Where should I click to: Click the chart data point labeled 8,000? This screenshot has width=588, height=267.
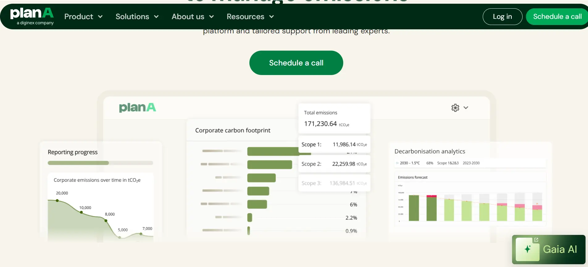coord(106,221)
